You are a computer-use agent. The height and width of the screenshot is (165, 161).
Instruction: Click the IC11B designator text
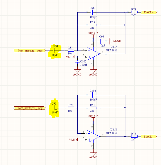(x=114, y=130)
